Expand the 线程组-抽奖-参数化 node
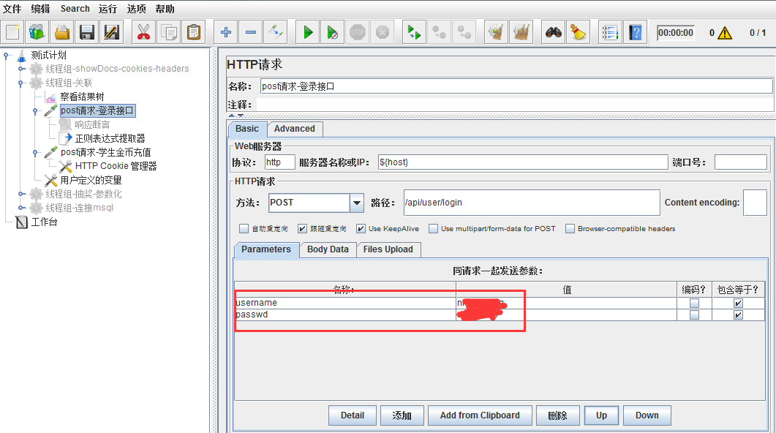Image resolution: width=776 pixels, height=433 pixels. coord(21,194)
